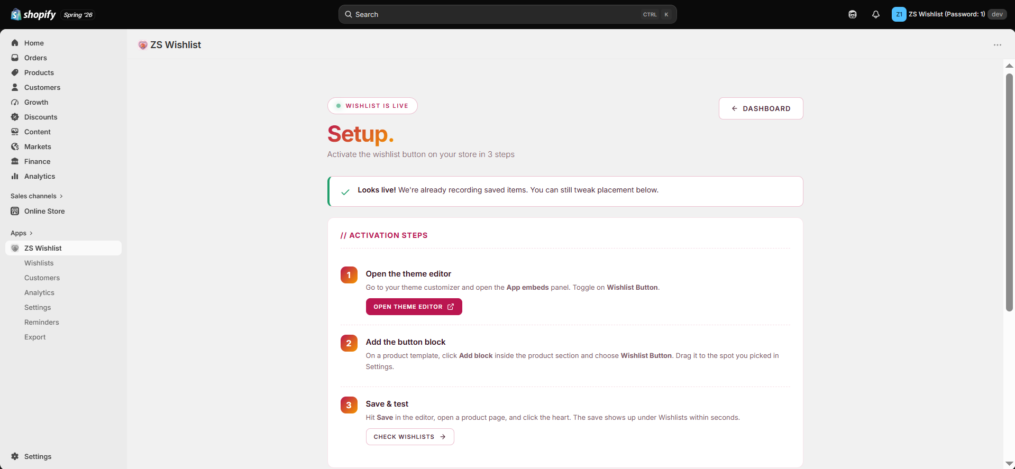Click the Z1 store avatar

point(899,14)
